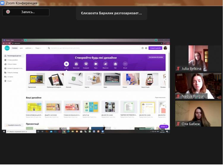
Task: Expand the Шаблони dropdown in top navigation
Action: (29, 48)
